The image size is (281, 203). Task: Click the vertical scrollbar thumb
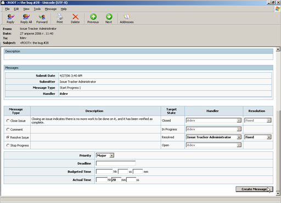pos(278,150)
